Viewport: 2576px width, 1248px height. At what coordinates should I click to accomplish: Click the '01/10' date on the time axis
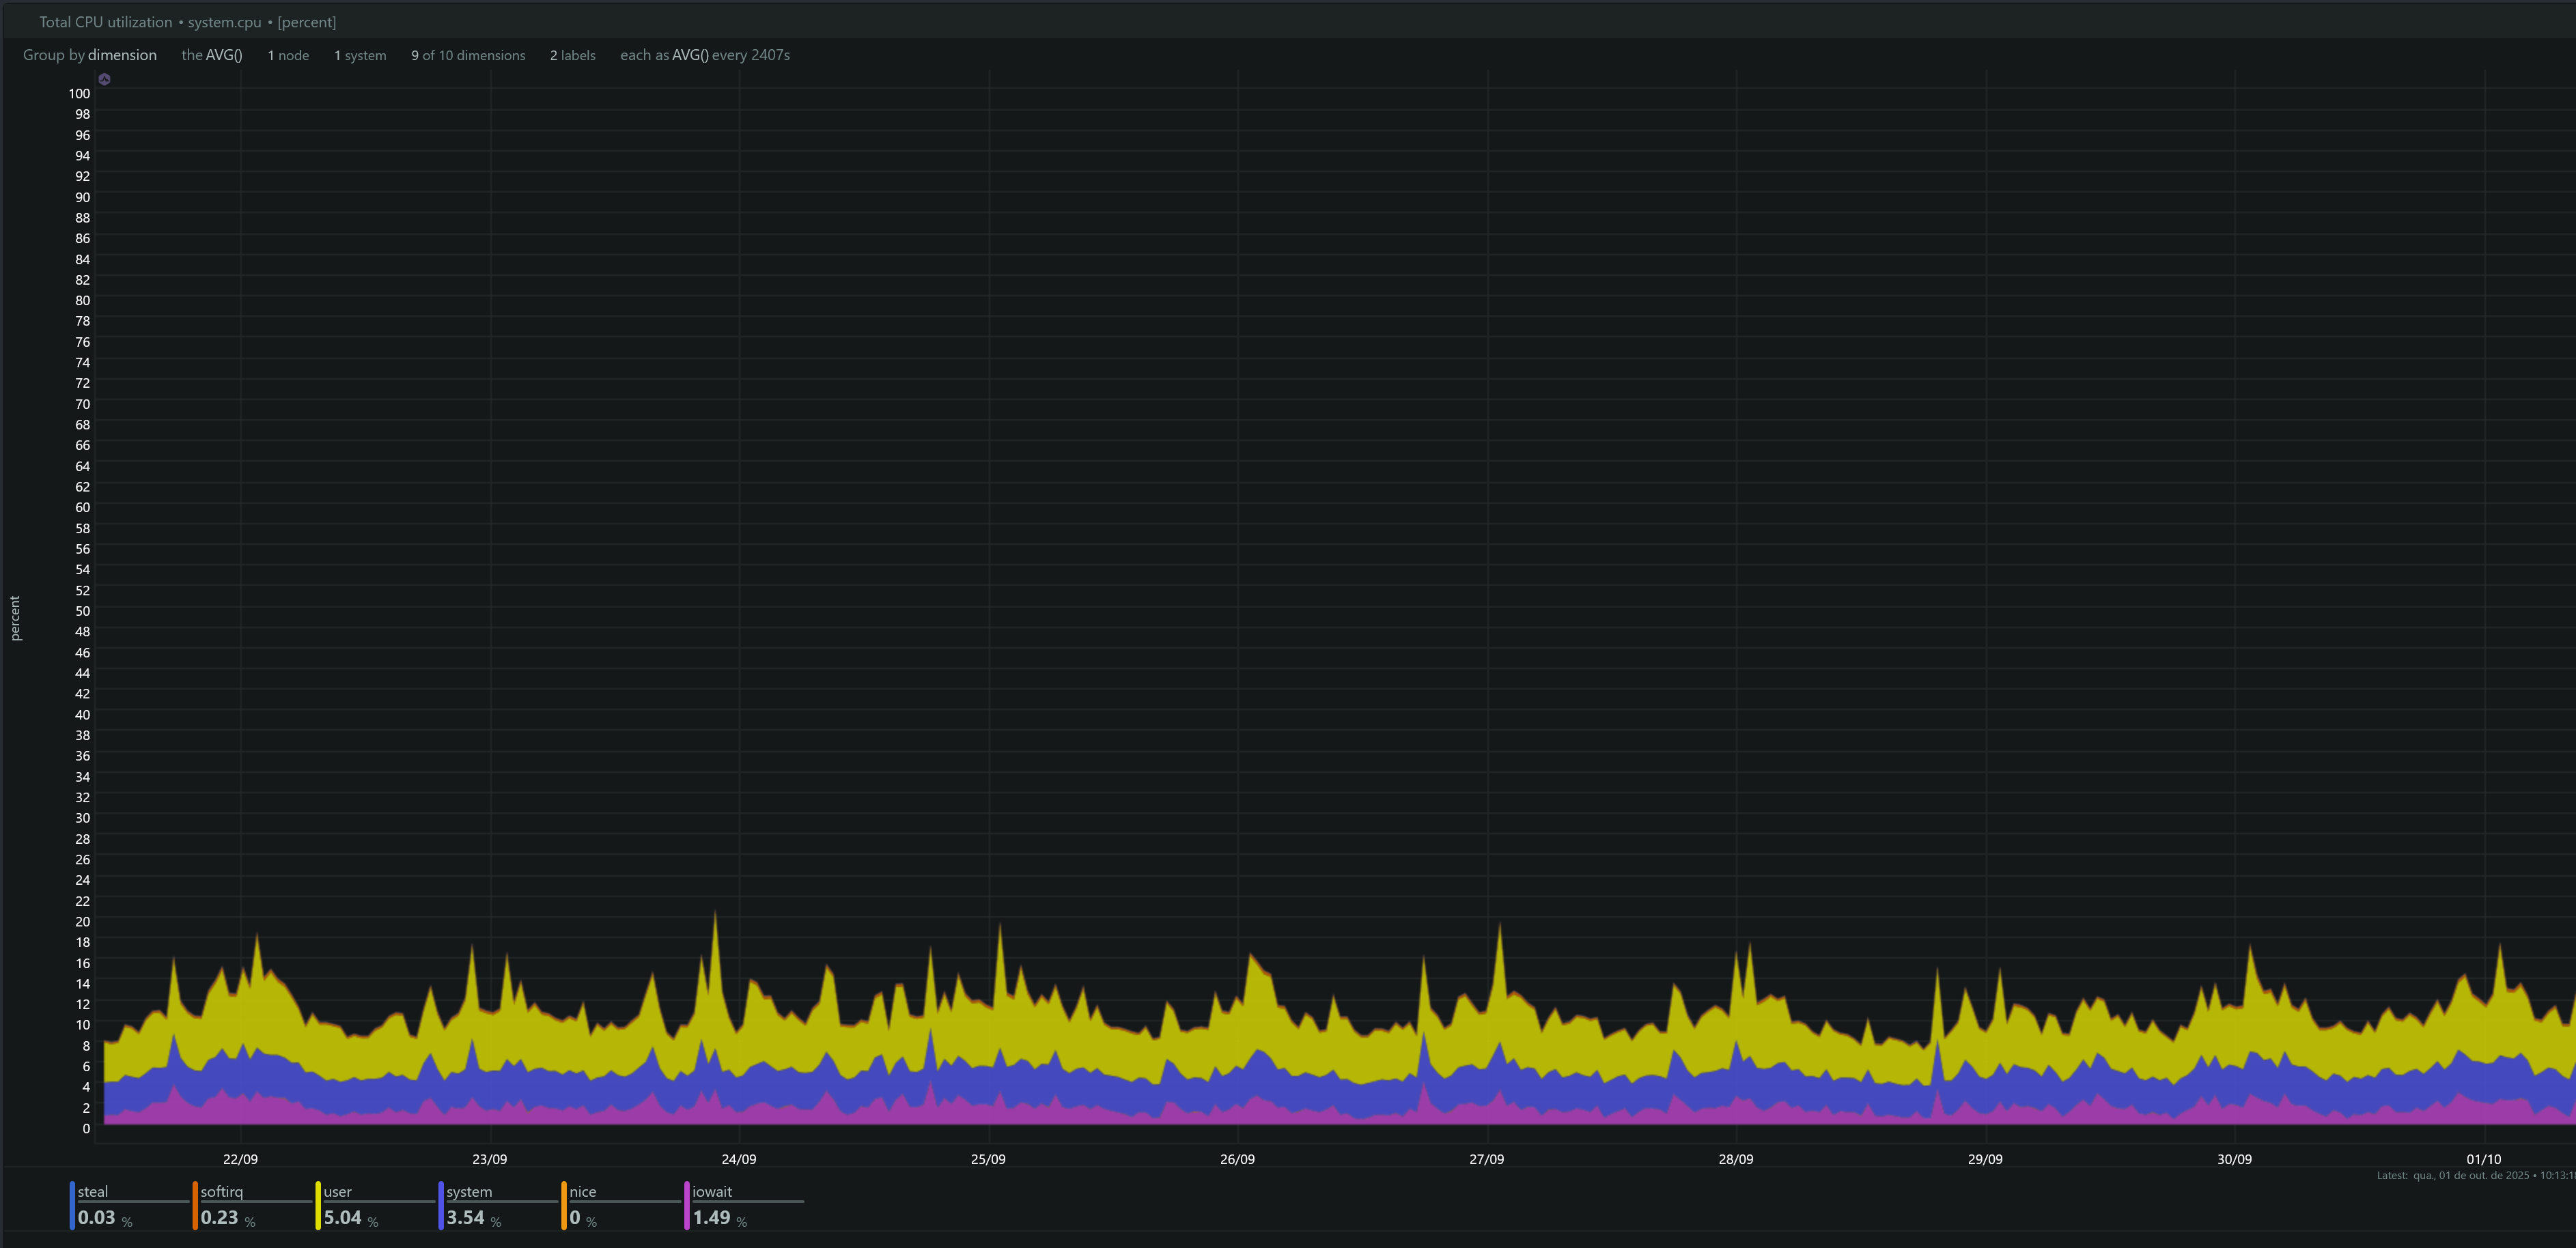(x=2484, y=1159)
